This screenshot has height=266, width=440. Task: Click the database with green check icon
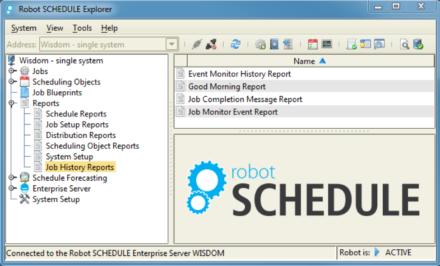click(418, 44)
